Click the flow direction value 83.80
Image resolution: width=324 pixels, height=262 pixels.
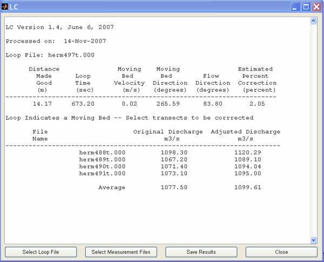pyautogui.click(x=213, y=104)
